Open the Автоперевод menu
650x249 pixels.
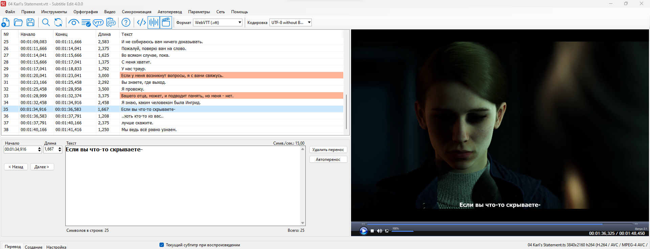170,12
